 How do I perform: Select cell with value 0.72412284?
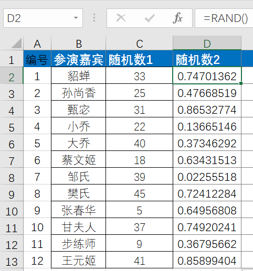click(x=207, y=193)
